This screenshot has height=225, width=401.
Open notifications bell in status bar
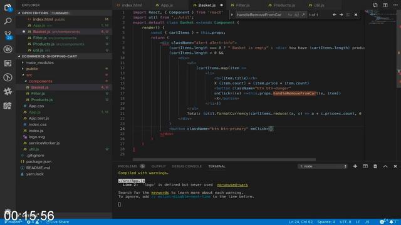coord(392,222)
